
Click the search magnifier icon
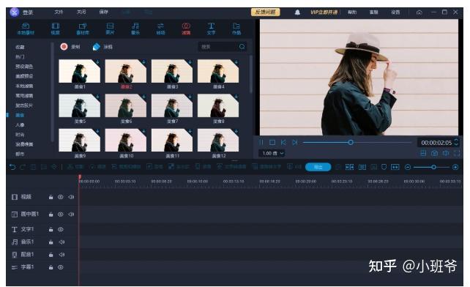tap(242, 47)
